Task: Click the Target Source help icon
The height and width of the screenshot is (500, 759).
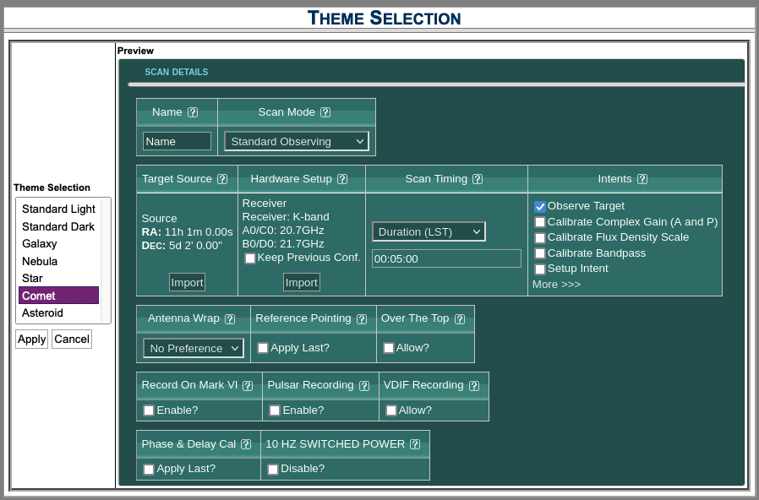Action: (222, 179)
